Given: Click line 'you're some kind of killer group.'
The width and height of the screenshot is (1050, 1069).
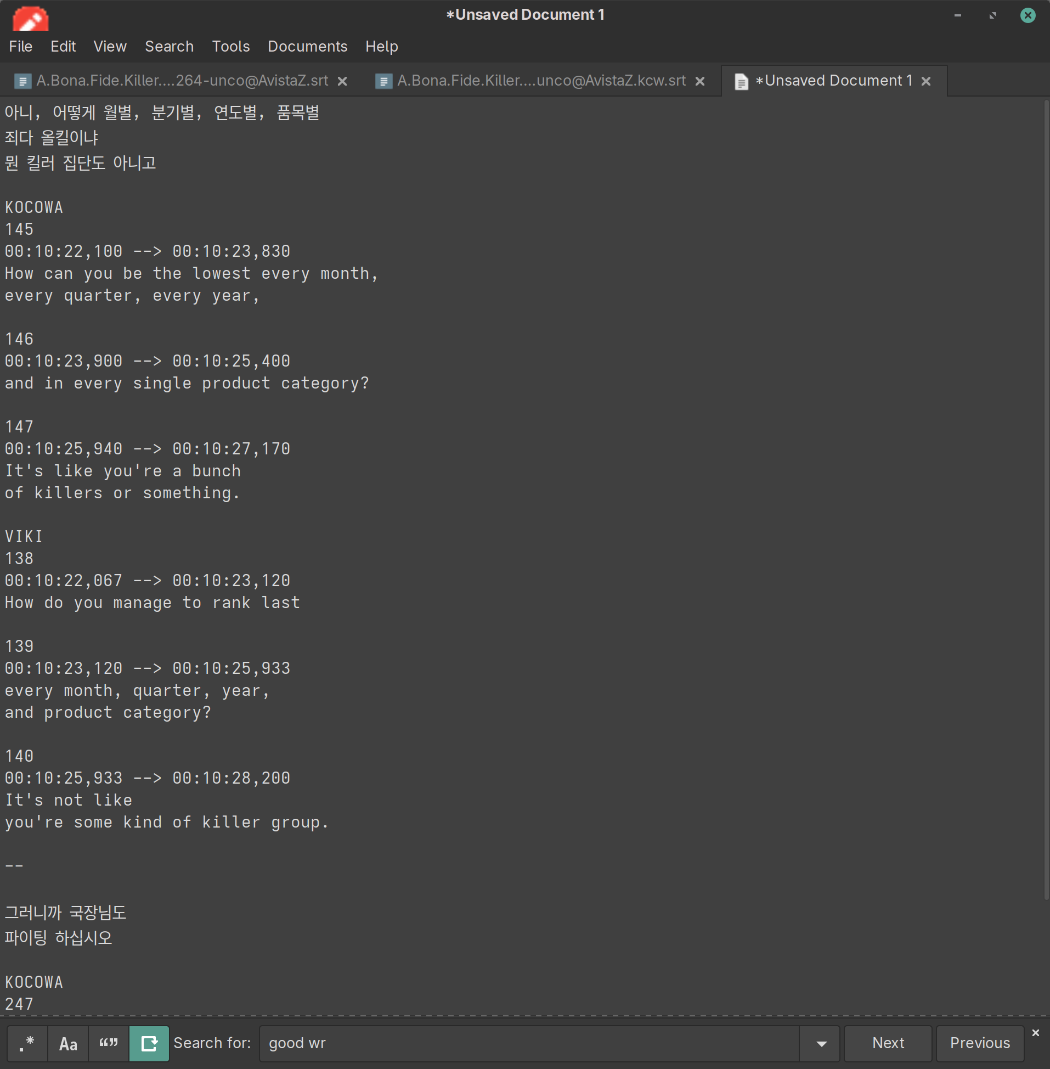Looking at the screenshot, I should [167, 823].
